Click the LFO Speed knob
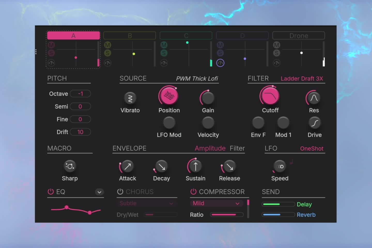Image resolution: width=372 pixels, height=248 pixels. pos(280,167)
